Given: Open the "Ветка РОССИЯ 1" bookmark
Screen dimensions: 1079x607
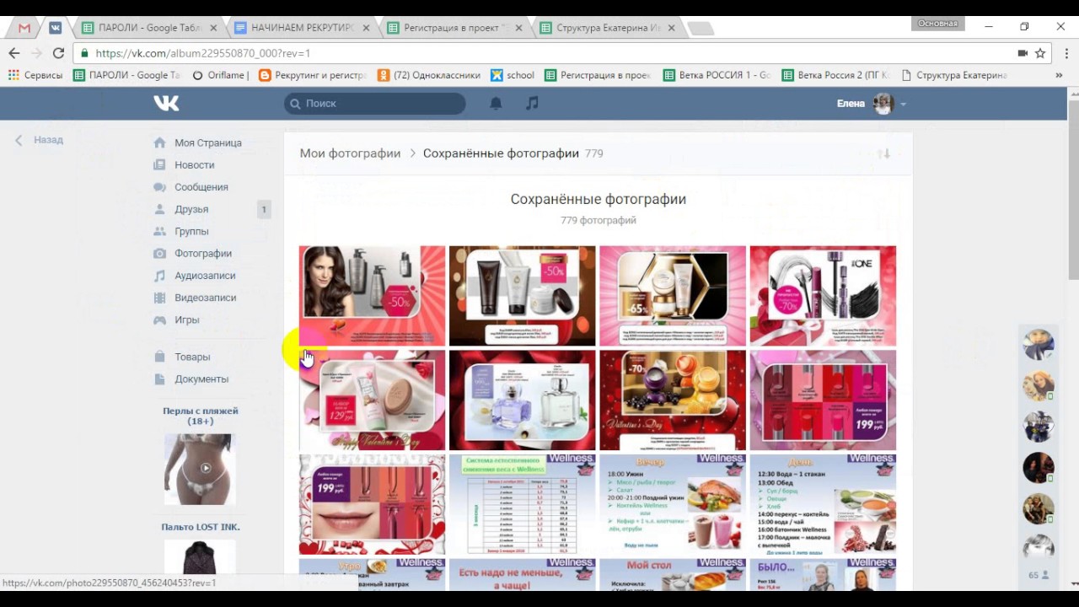Looking at the screenshot, I should pos(717,75).
